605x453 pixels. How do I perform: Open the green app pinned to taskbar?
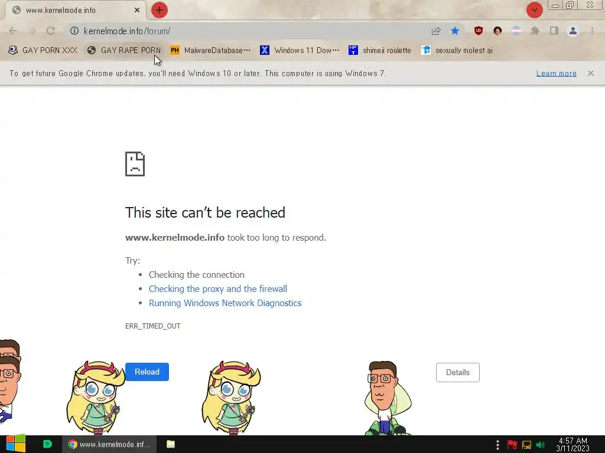47,444
